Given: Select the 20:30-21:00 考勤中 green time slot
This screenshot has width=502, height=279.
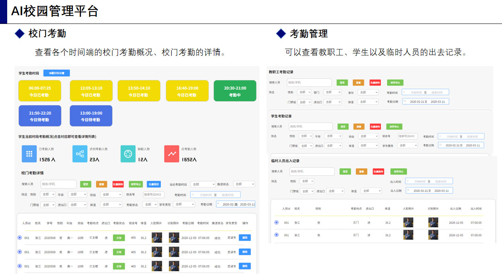Looking at the screenshot, I should [235, 91].
